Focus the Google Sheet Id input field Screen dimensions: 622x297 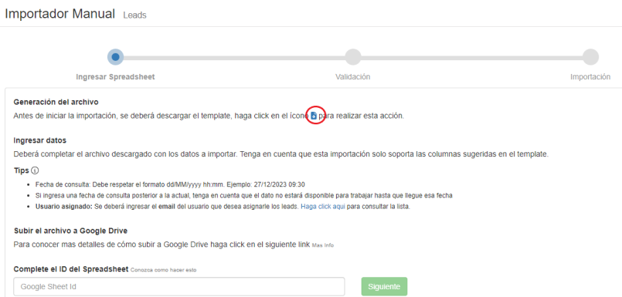(x=179, y=287)
